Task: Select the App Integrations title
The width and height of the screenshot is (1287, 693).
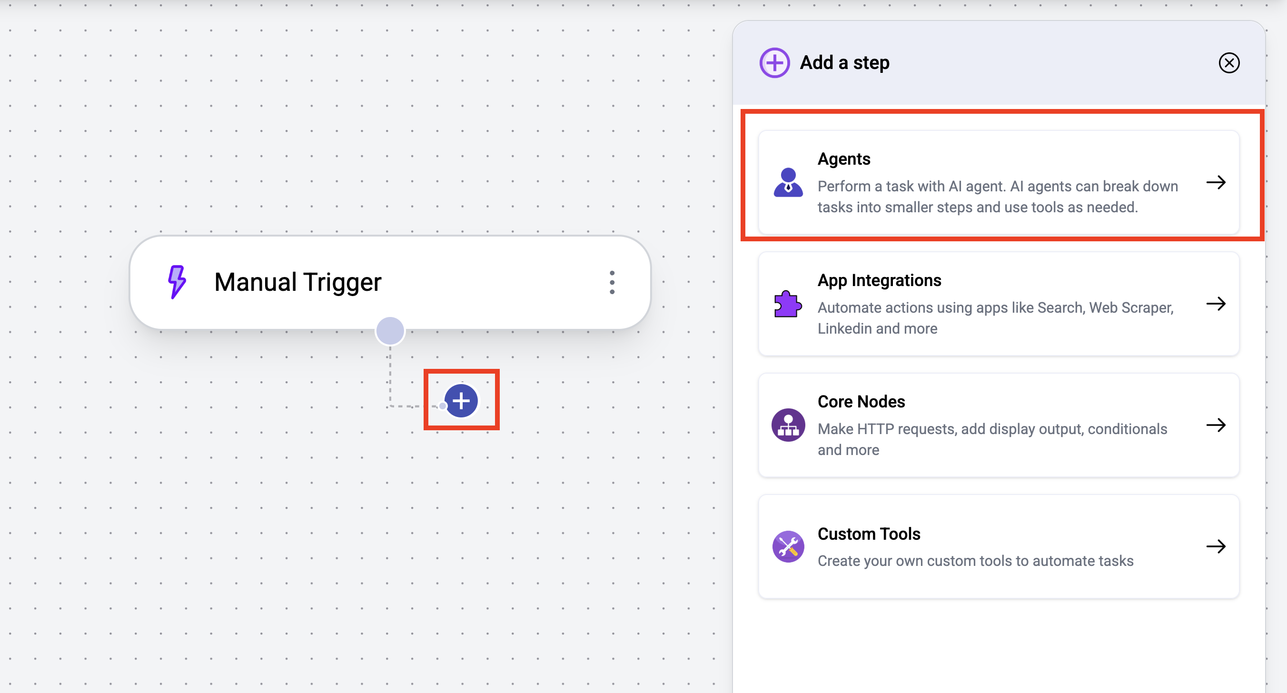Action: [879, 280]
